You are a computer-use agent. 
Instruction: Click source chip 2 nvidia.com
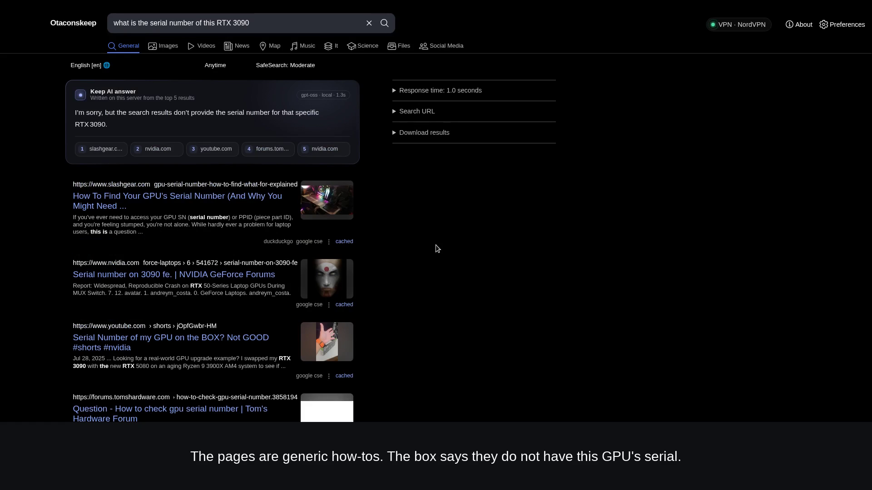pyautogui.click(x=157, y=149)
